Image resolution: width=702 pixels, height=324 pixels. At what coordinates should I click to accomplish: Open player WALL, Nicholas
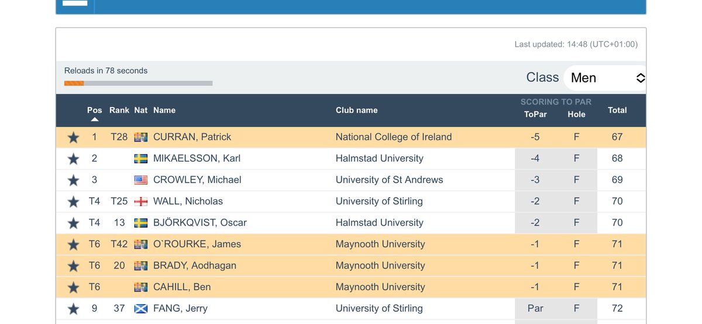[188, 201]
